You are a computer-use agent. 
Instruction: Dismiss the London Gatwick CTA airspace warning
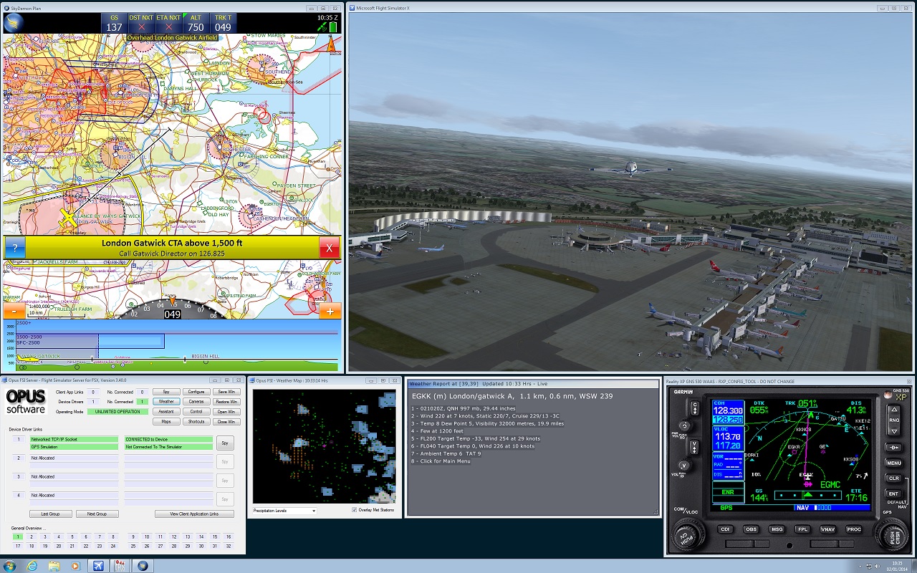329,248
